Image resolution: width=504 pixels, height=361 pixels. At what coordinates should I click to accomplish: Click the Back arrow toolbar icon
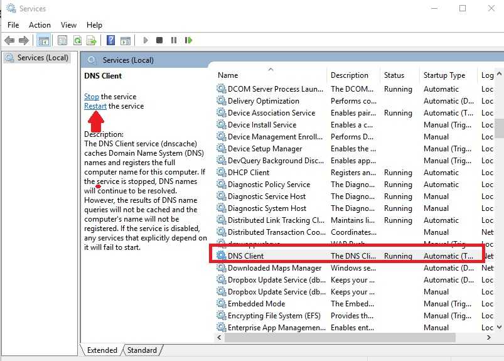coord(9,41)
